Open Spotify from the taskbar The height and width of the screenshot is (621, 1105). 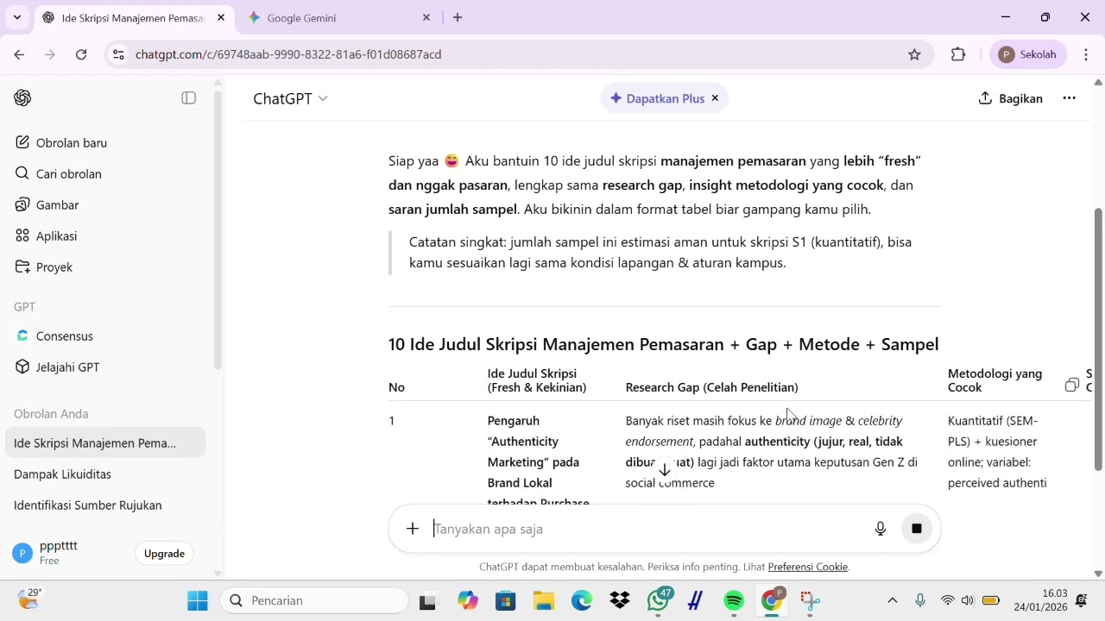[734, 600]
